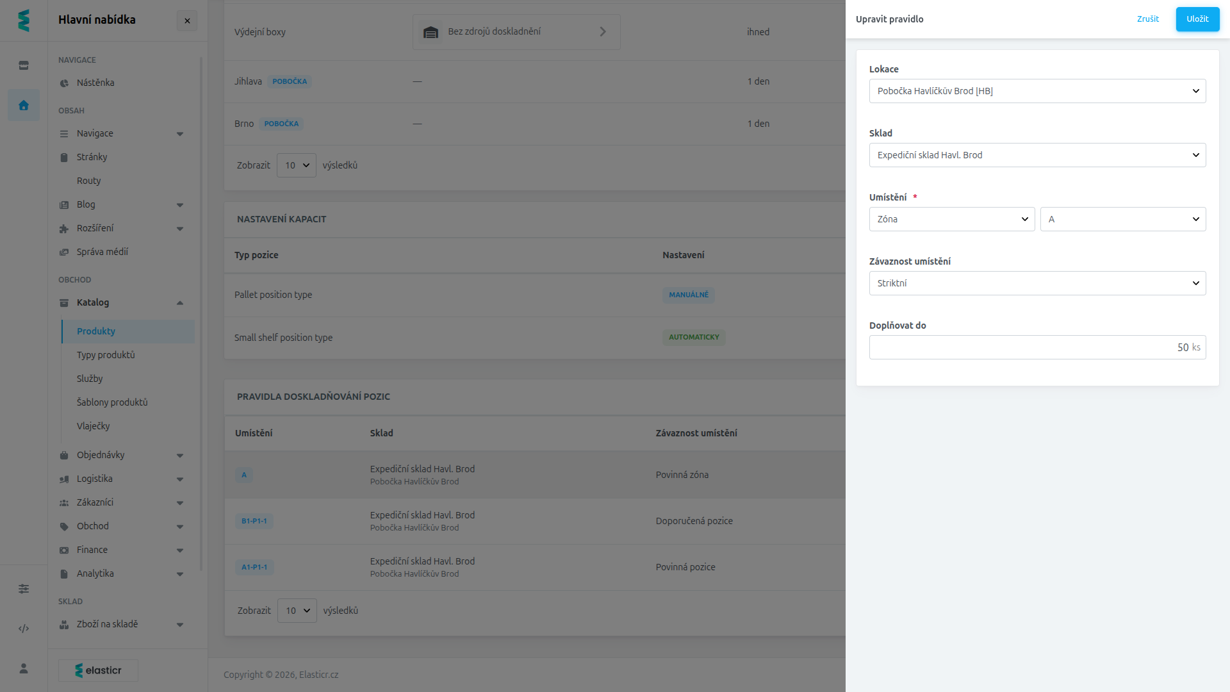Image resolution: width=1230 pixels, height=692 pixels.
Task: Save the rule with Uložit button
Action: [x=1197, y=19]
